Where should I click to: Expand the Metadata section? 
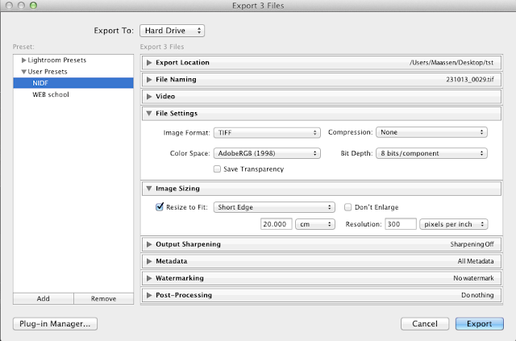click(x=149, y=261)
